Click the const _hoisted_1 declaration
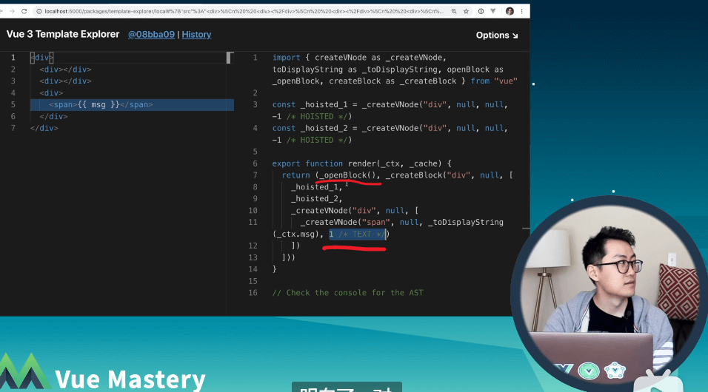Viewport: 708px width, 392px height. (390, 110)
